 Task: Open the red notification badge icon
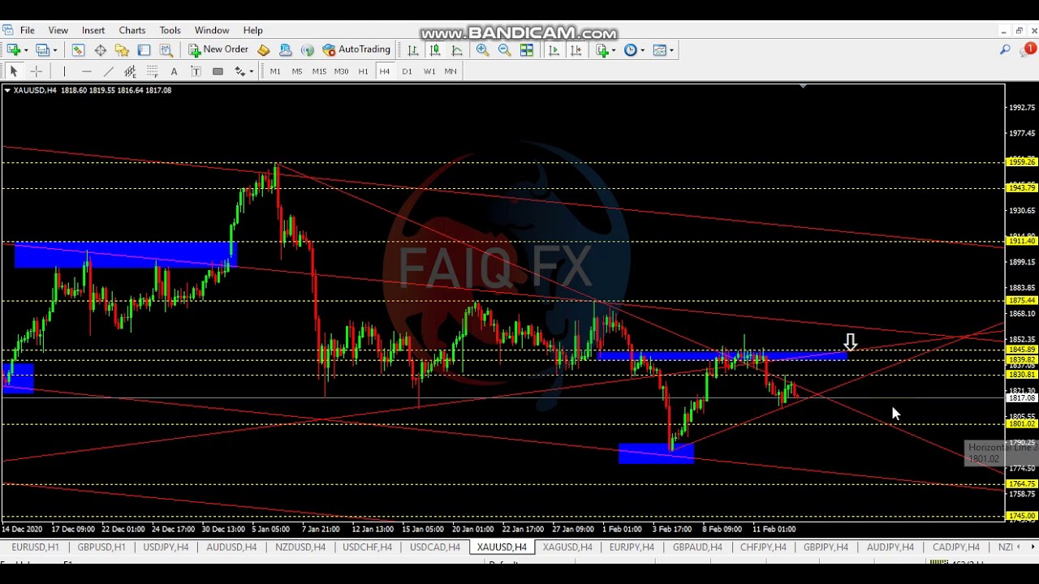pyautogui.click(x=1030, y=49)
